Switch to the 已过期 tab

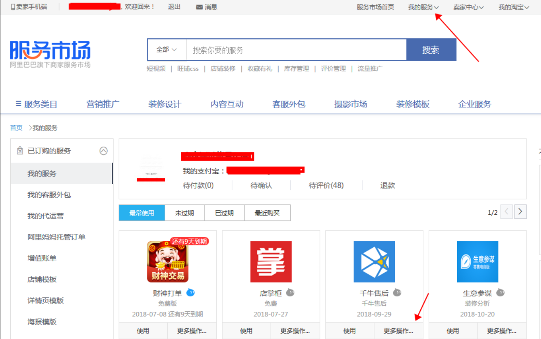pyautogui.click(x=225, y=213)
